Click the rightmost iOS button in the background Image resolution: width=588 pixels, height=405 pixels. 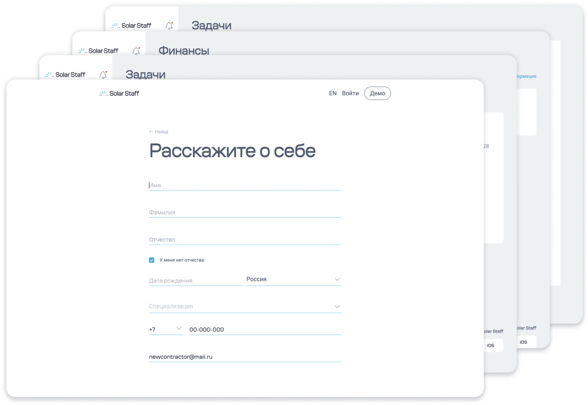[x=523, y=342]
